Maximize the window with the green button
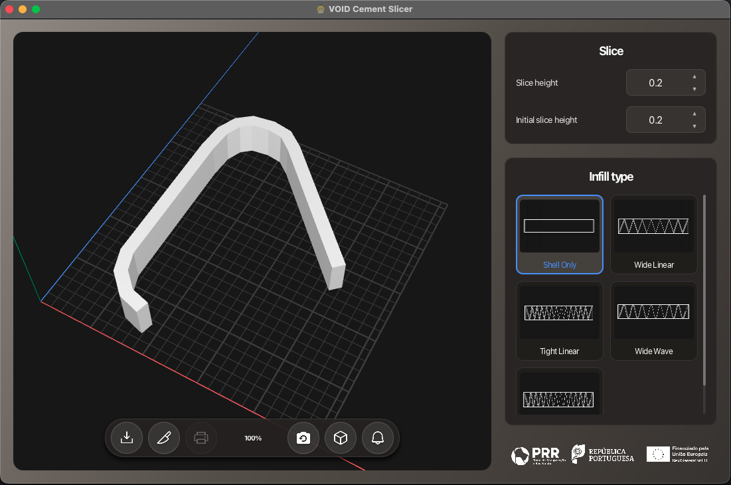The height and width of the screenshot is (485, 731). coord(36,9)
